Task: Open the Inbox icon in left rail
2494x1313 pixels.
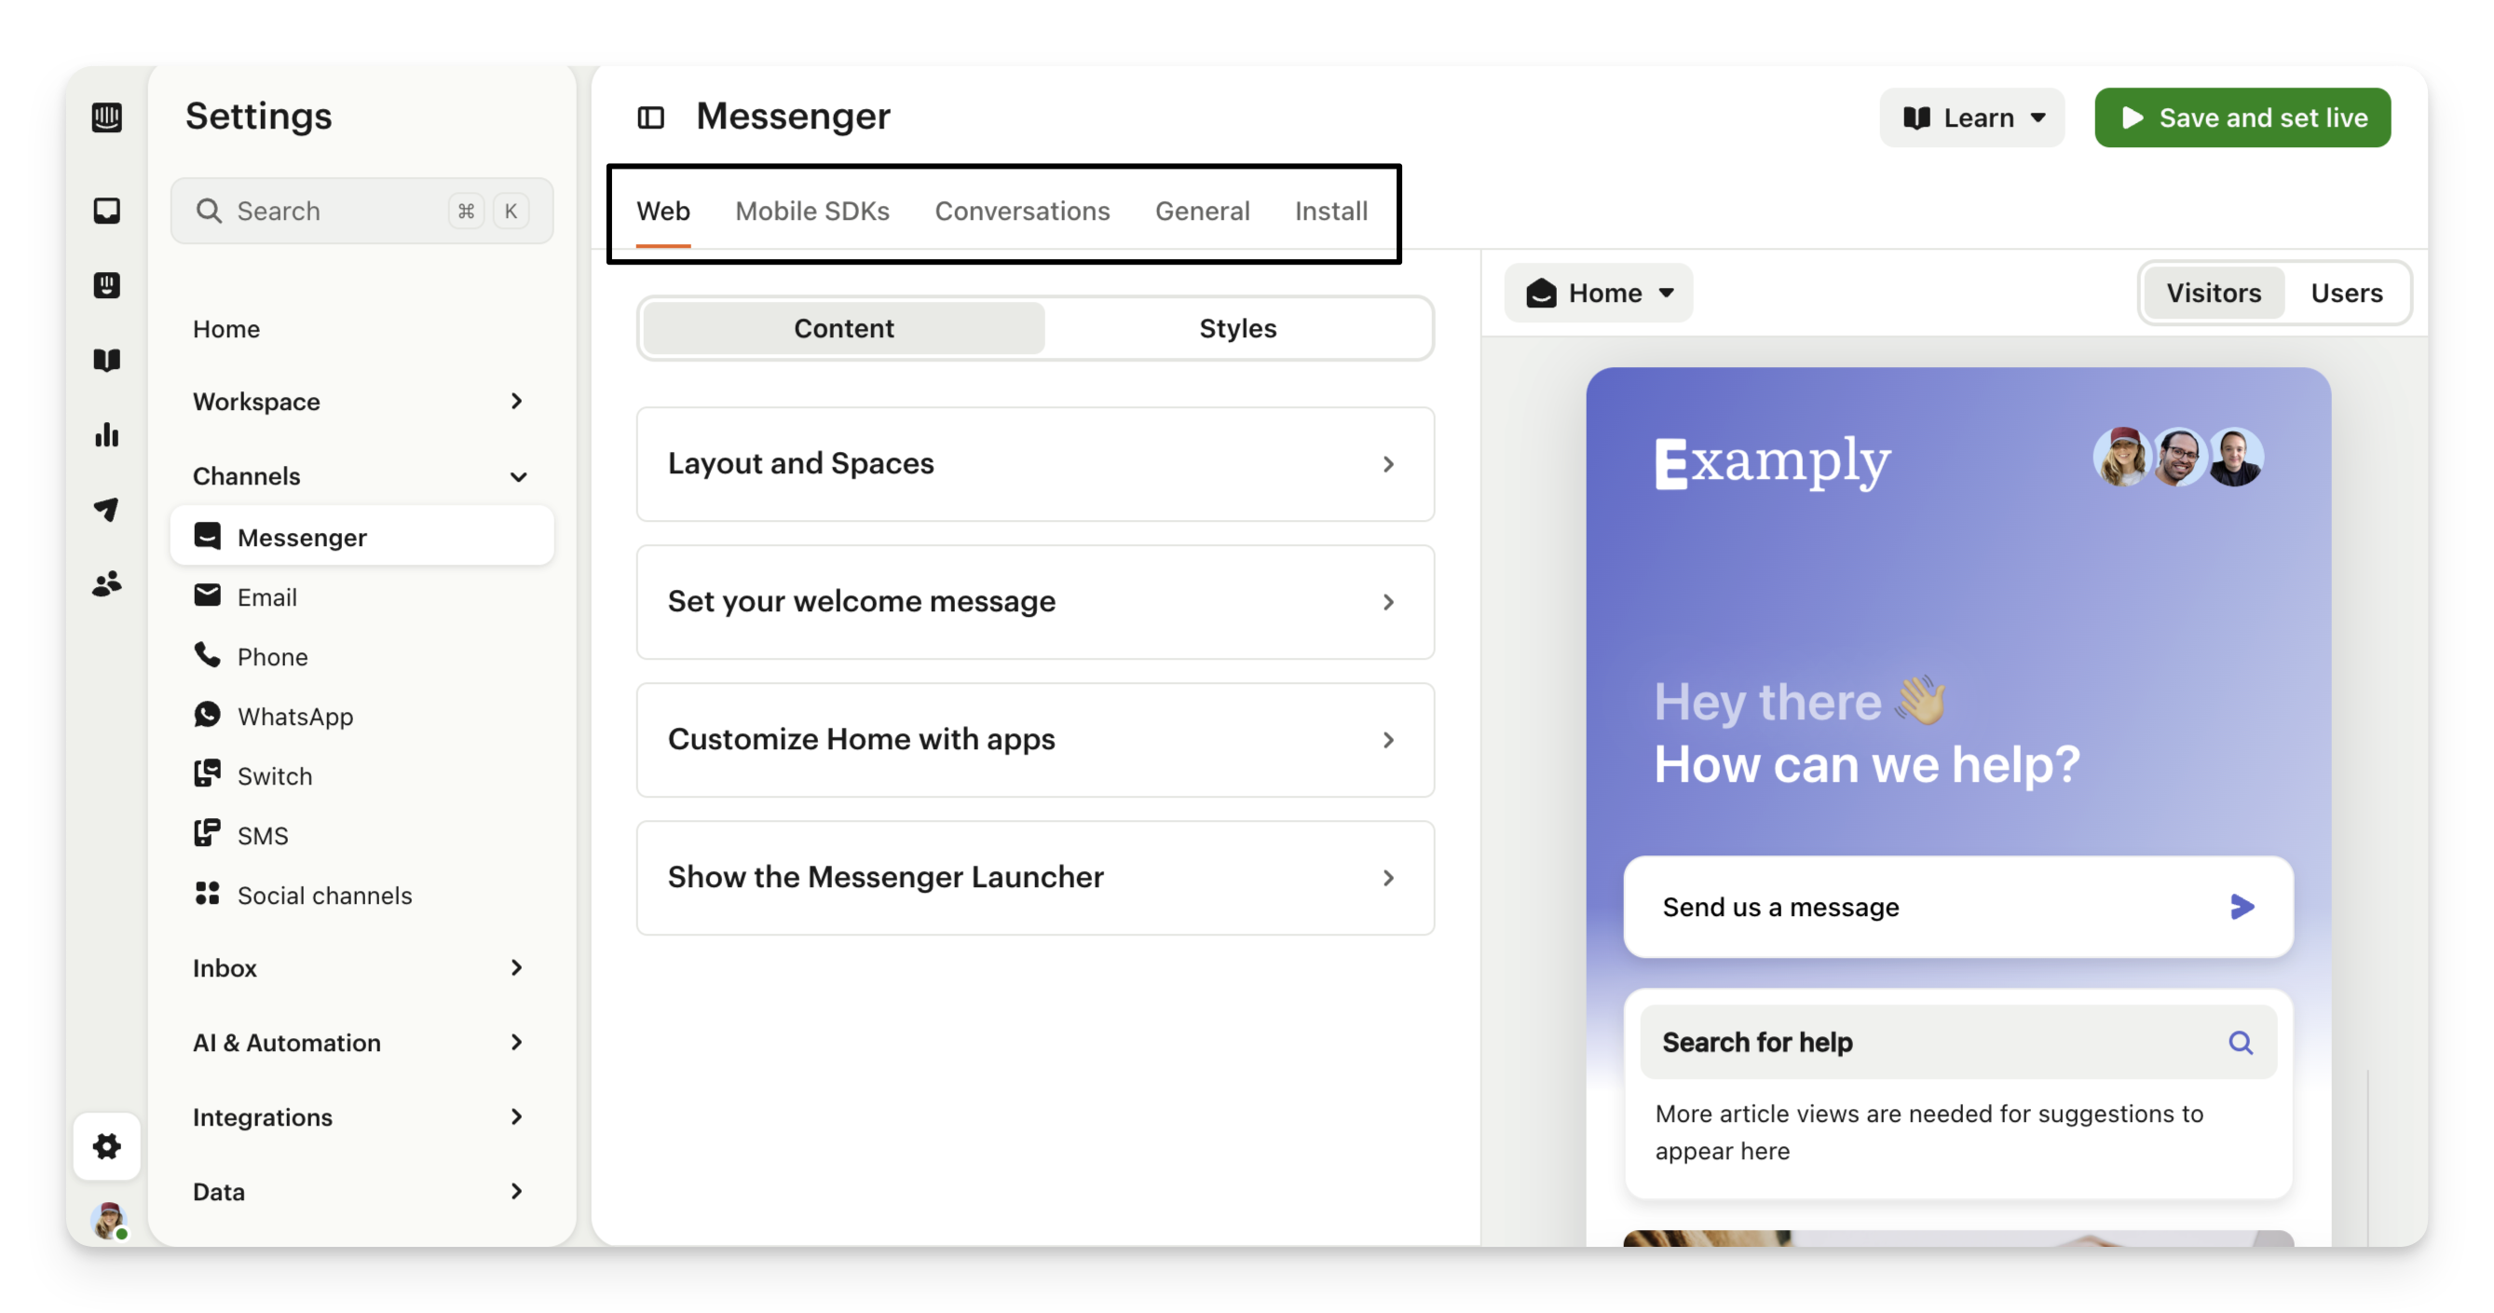Action: coord(106,210)
